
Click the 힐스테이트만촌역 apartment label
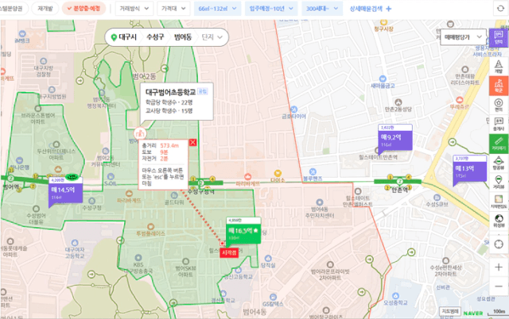[379, 157]
